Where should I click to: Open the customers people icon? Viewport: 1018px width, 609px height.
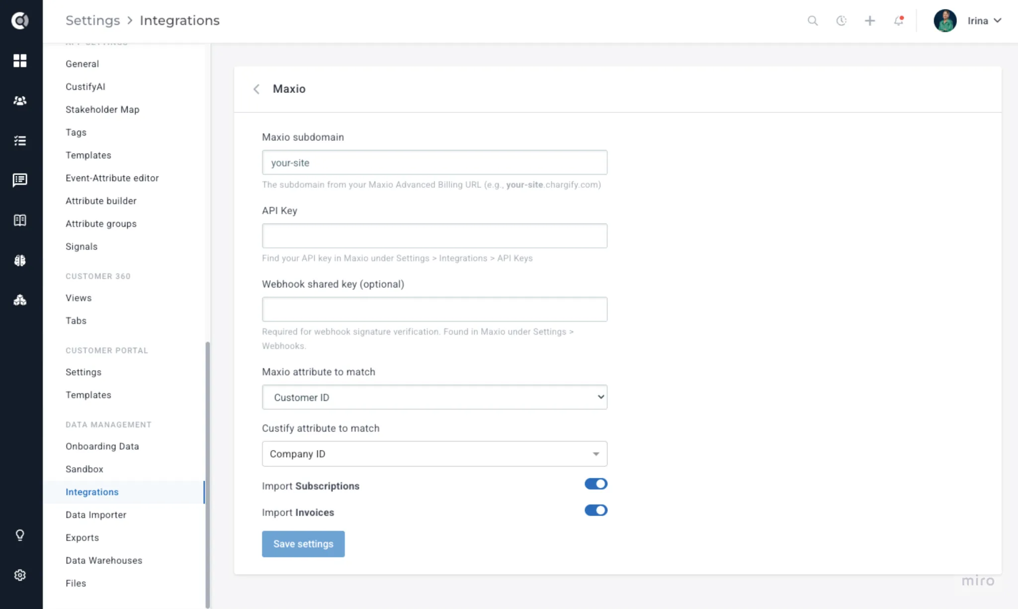[20, 101]
